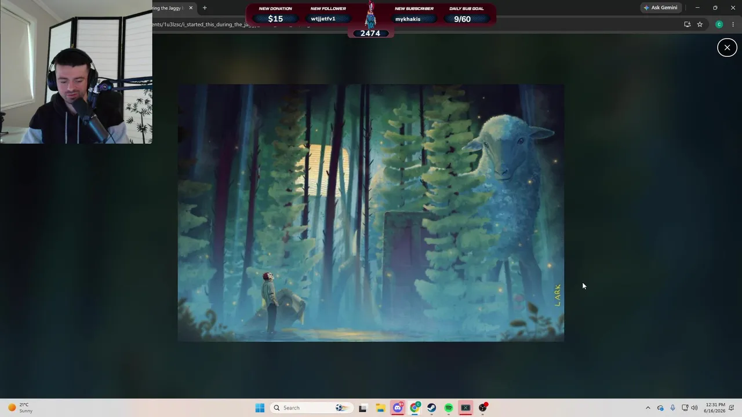Open Spotify from the taskbar

[x=449, y=408]
